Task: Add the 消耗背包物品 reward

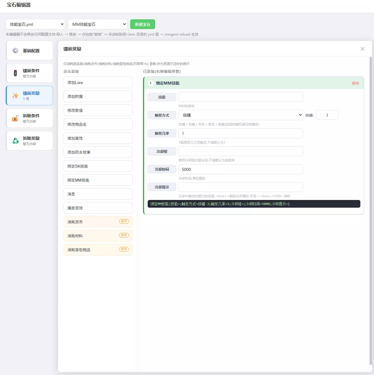Action: click(98, 250)
